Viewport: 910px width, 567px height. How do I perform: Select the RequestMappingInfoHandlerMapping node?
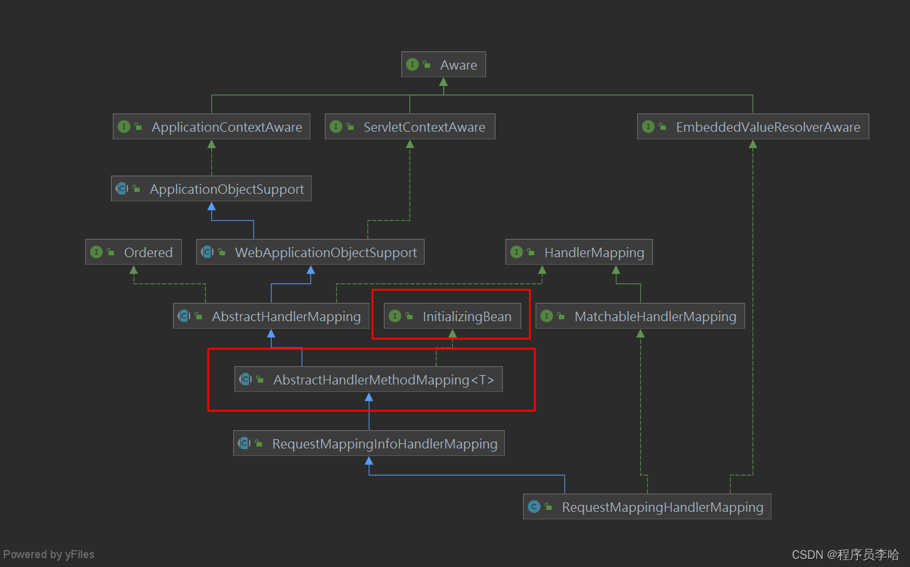click(369, 443)
